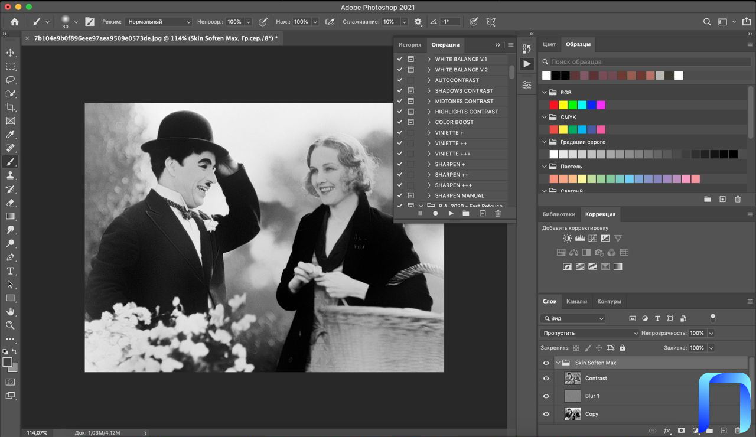Hide the Blur 1 layer
The image size is (756, 437).
click(546, 396)
